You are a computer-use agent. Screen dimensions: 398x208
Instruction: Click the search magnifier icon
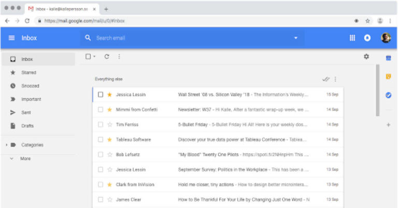pos(88,38)
